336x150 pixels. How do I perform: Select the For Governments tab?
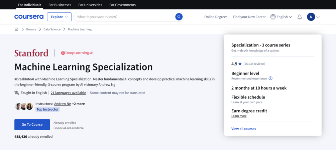(122, 5)
